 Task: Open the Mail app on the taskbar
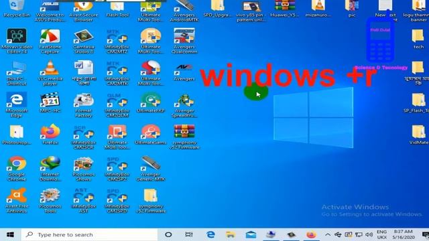[x=251, y=234]
